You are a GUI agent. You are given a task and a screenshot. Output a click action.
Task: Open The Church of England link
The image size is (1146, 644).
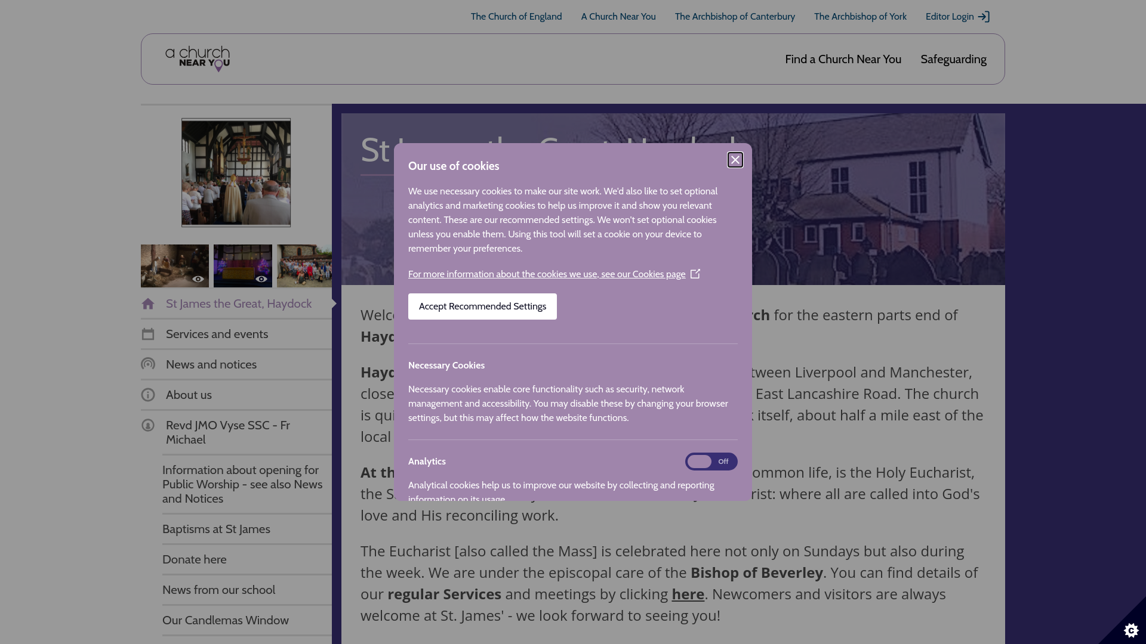pos(516,17)
